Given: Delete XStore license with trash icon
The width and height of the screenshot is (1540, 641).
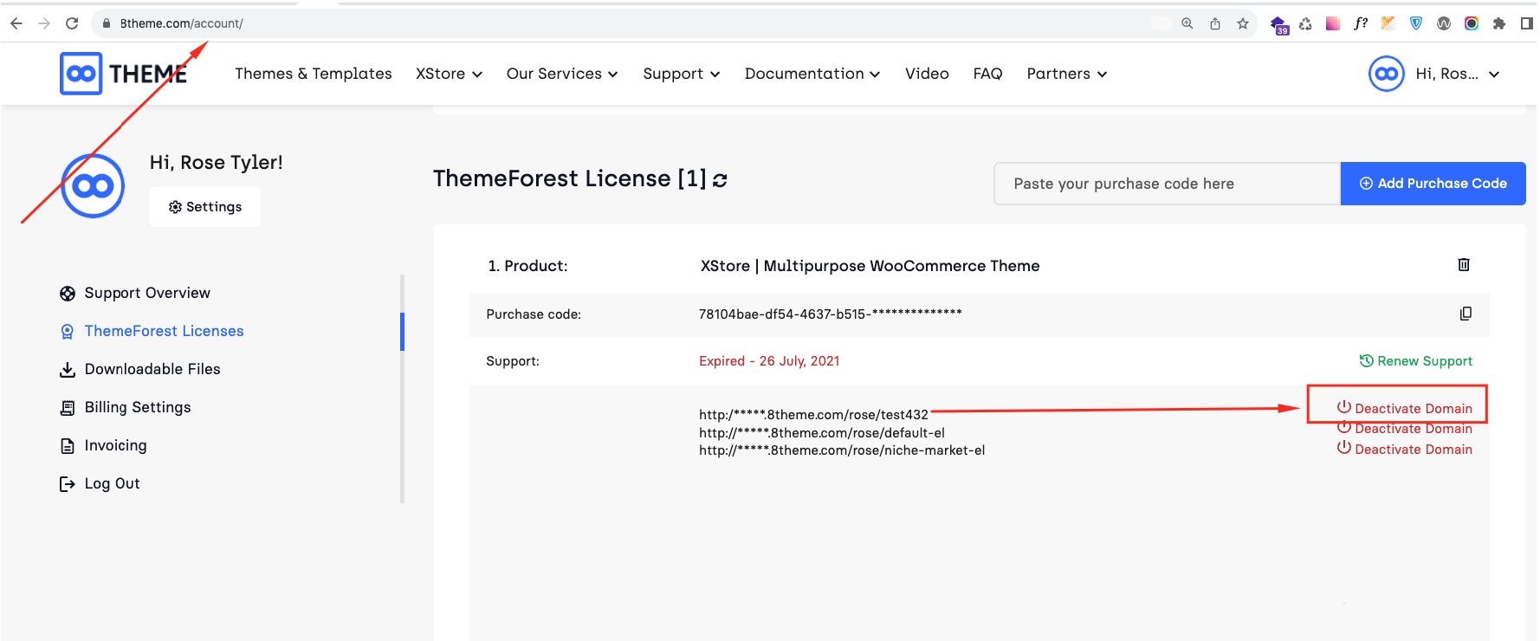Looking at the screenshot, I should tap(1464, 265).
